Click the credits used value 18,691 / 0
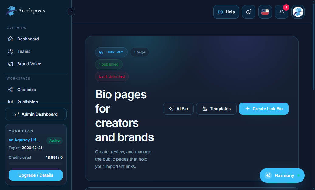The image size is (315, 190). click(54, 158)
